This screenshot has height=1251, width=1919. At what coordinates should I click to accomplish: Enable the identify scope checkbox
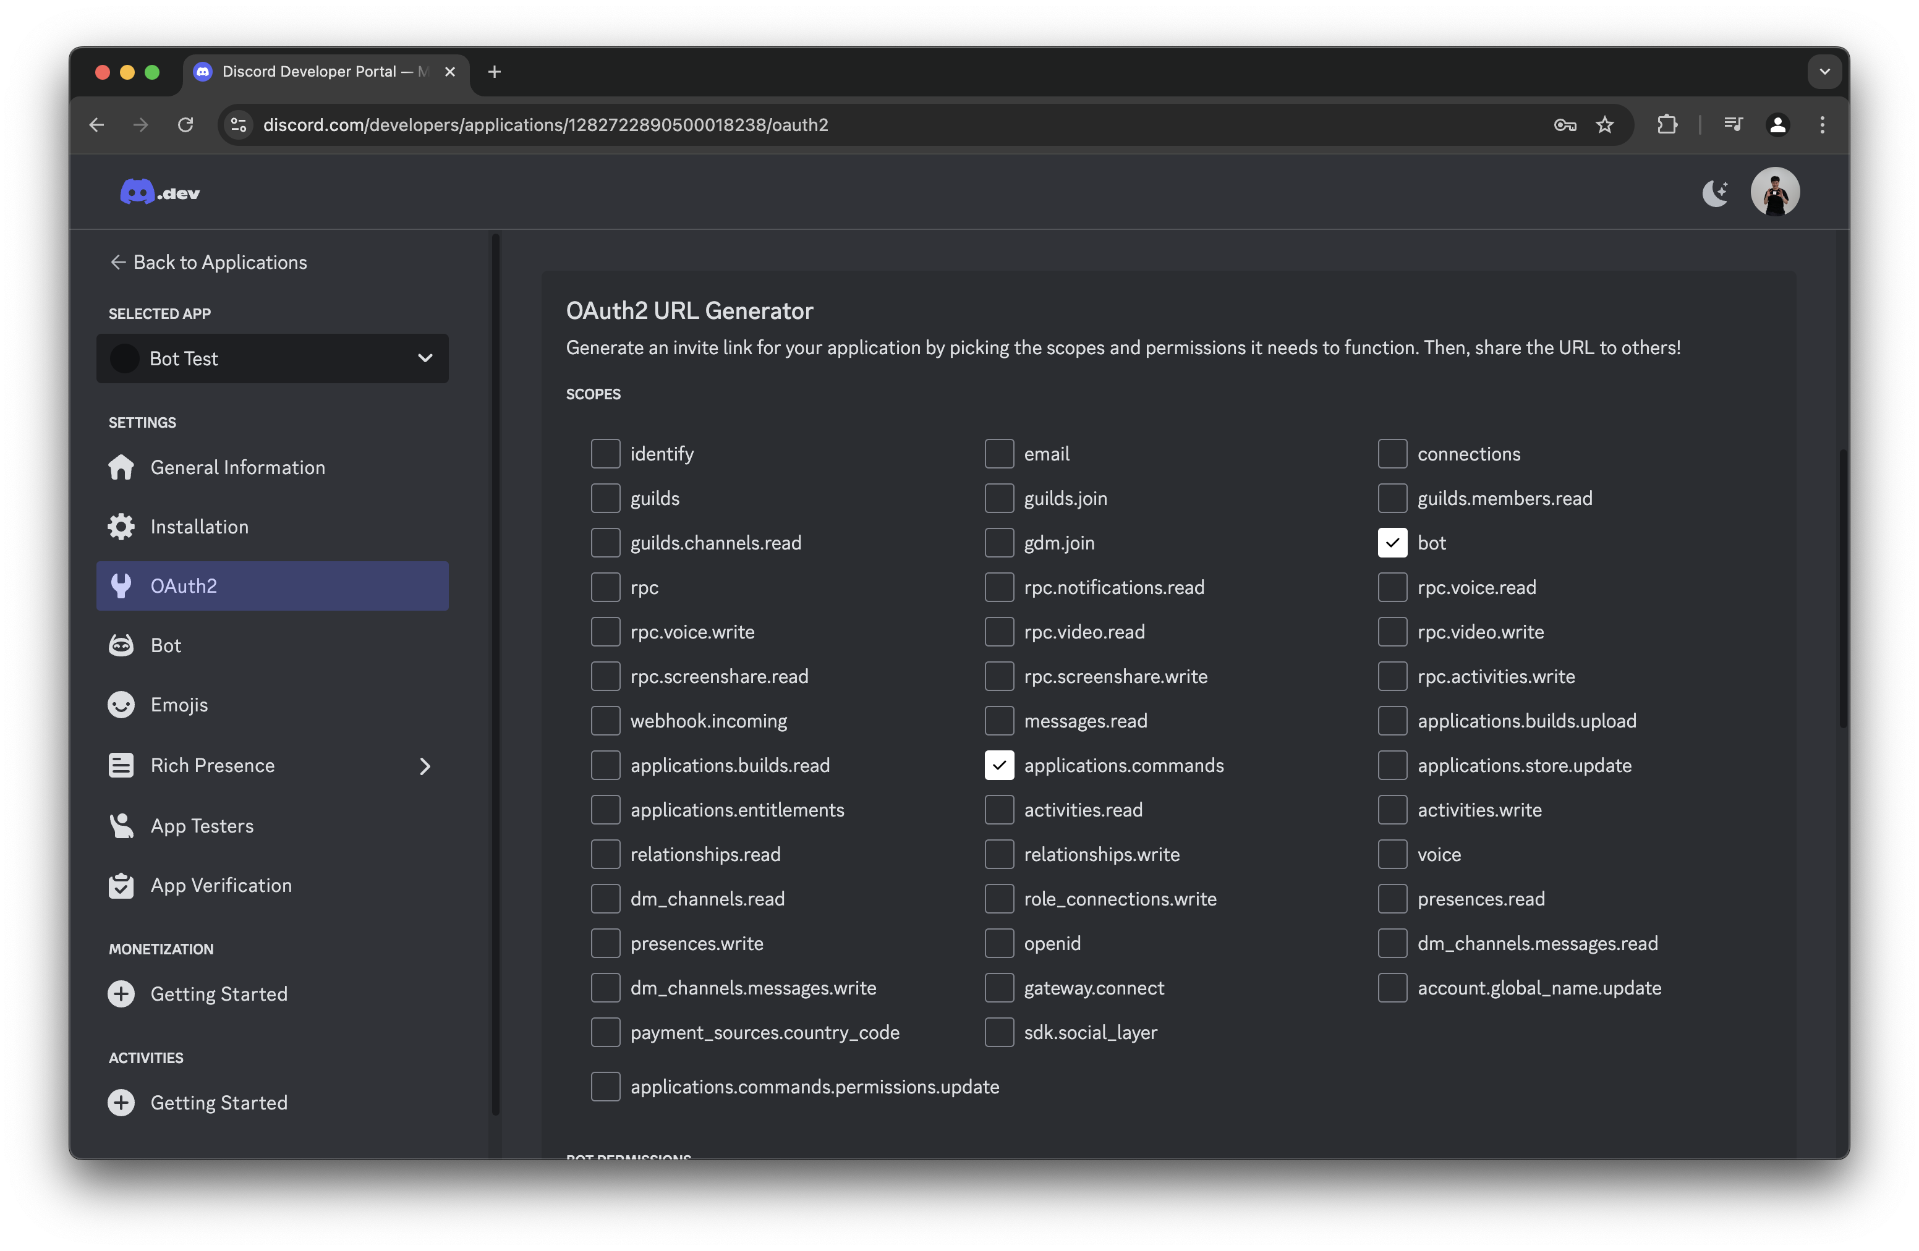click(605, 454)
